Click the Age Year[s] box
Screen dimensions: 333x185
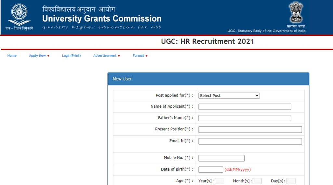click(x=220, y=181)
